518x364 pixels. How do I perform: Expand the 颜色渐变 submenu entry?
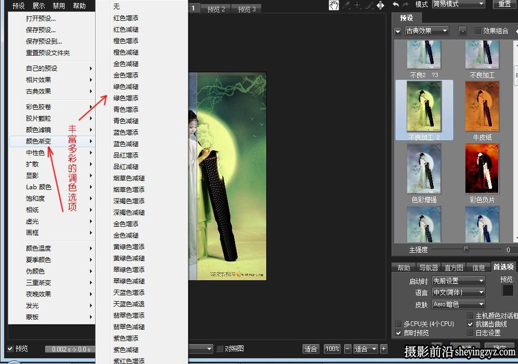pyautogui.click(x=52, y=141)
